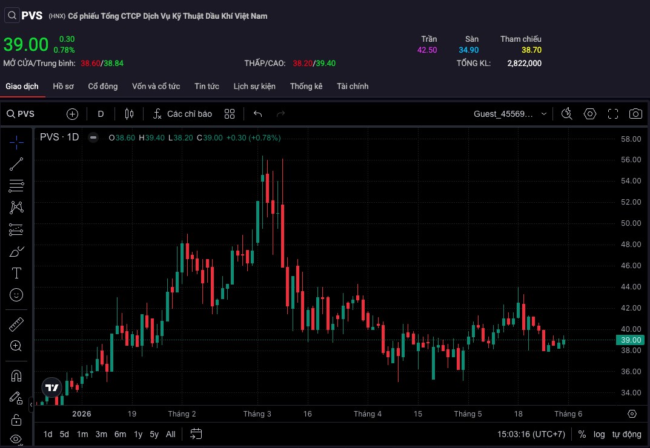Screen dimensions: 650x448
Task: Open the Các chỉ báo indicators menu
Action: (x=182, y=114)
